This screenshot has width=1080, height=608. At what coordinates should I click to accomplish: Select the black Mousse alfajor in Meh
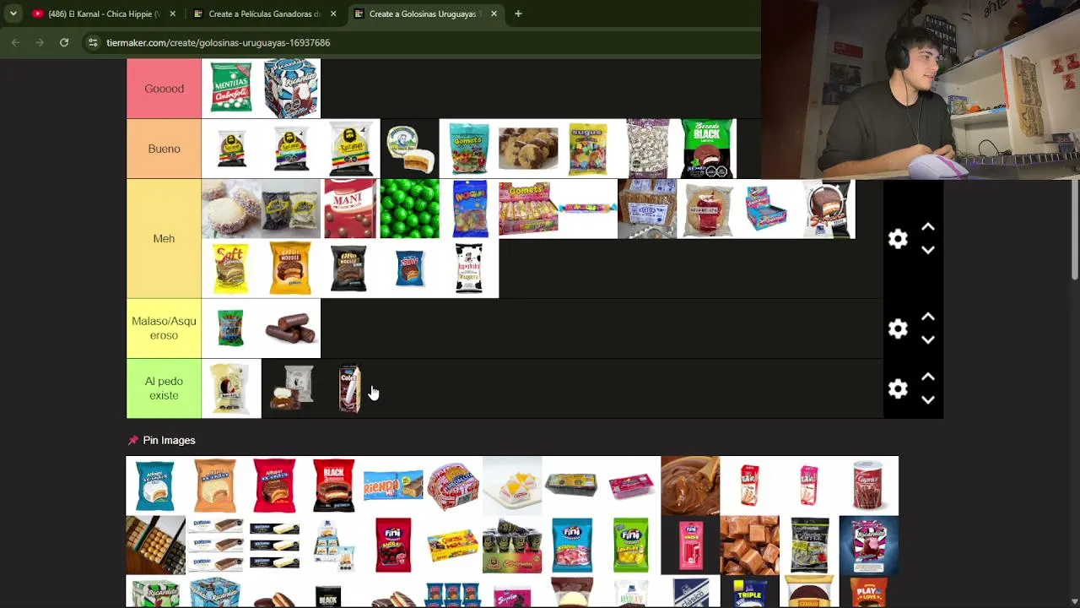point(350,269)
